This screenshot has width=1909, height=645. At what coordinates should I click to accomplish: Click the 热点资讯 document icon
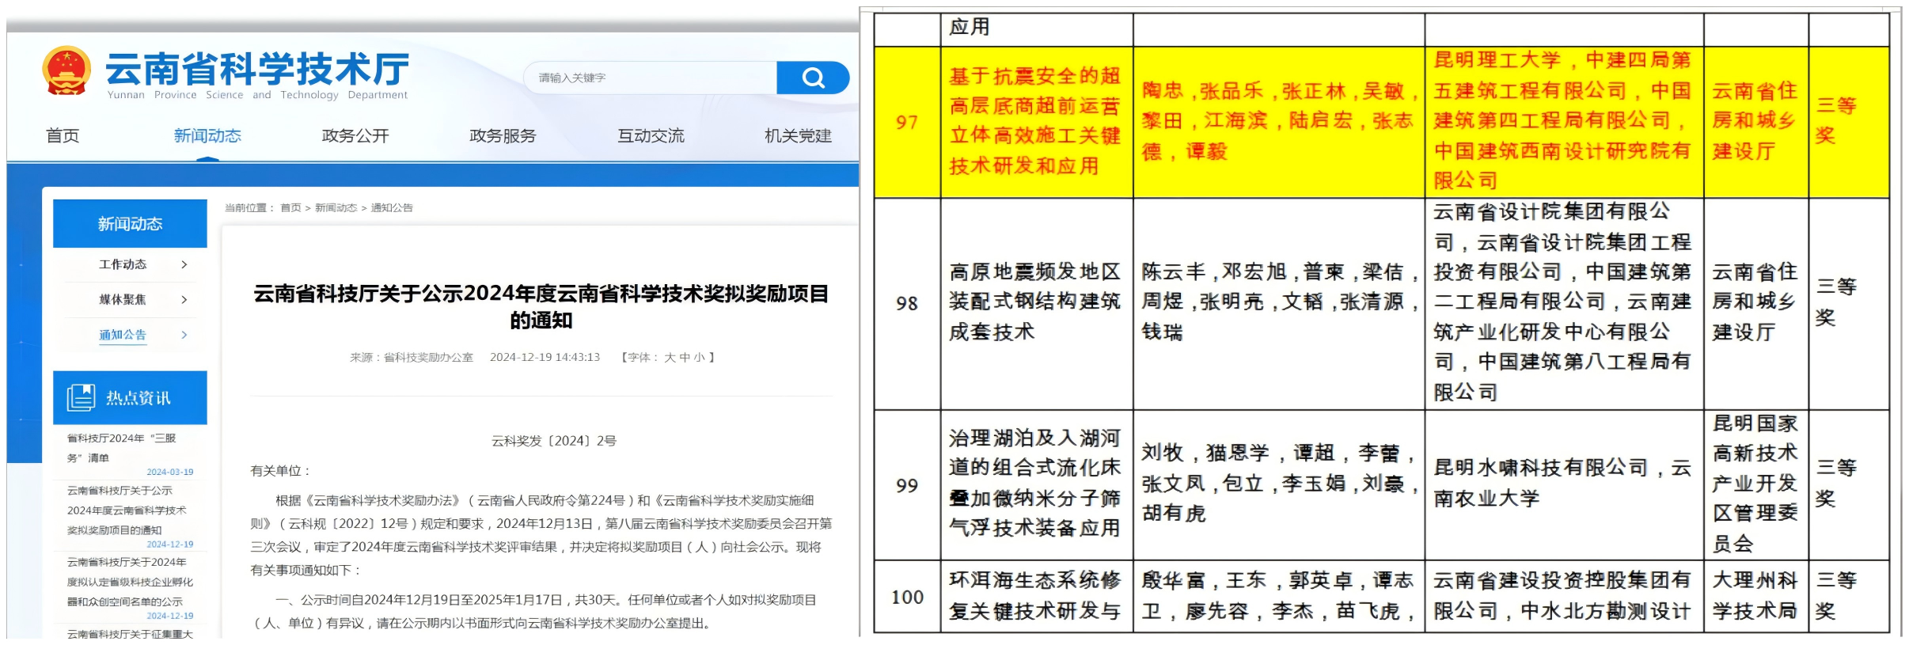(81, 397)
